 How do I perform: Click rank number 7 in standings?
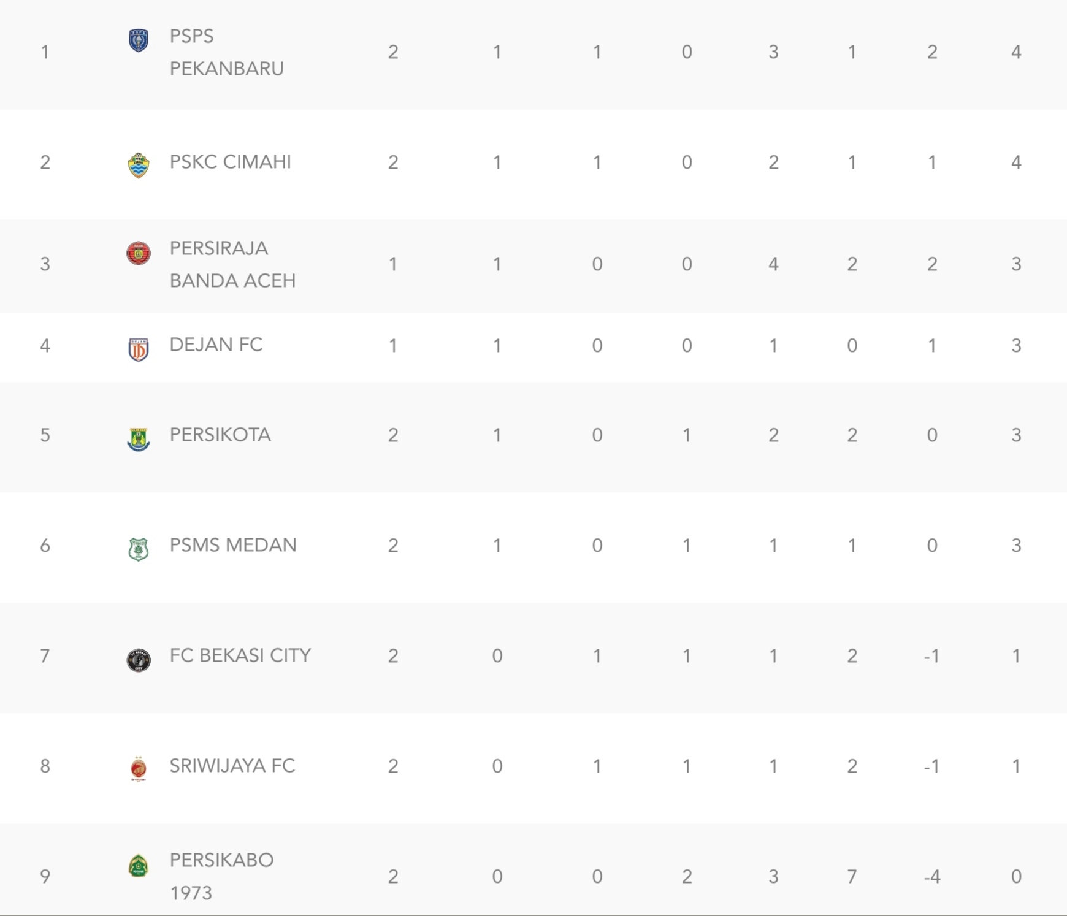click(x=45, y=656)
